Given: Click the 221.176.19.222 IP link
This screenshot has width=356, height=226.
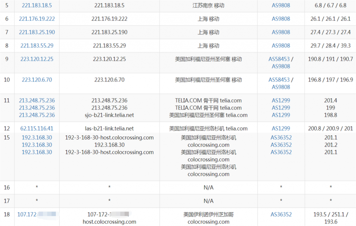Looking at the screenshot, I should 37,19.
